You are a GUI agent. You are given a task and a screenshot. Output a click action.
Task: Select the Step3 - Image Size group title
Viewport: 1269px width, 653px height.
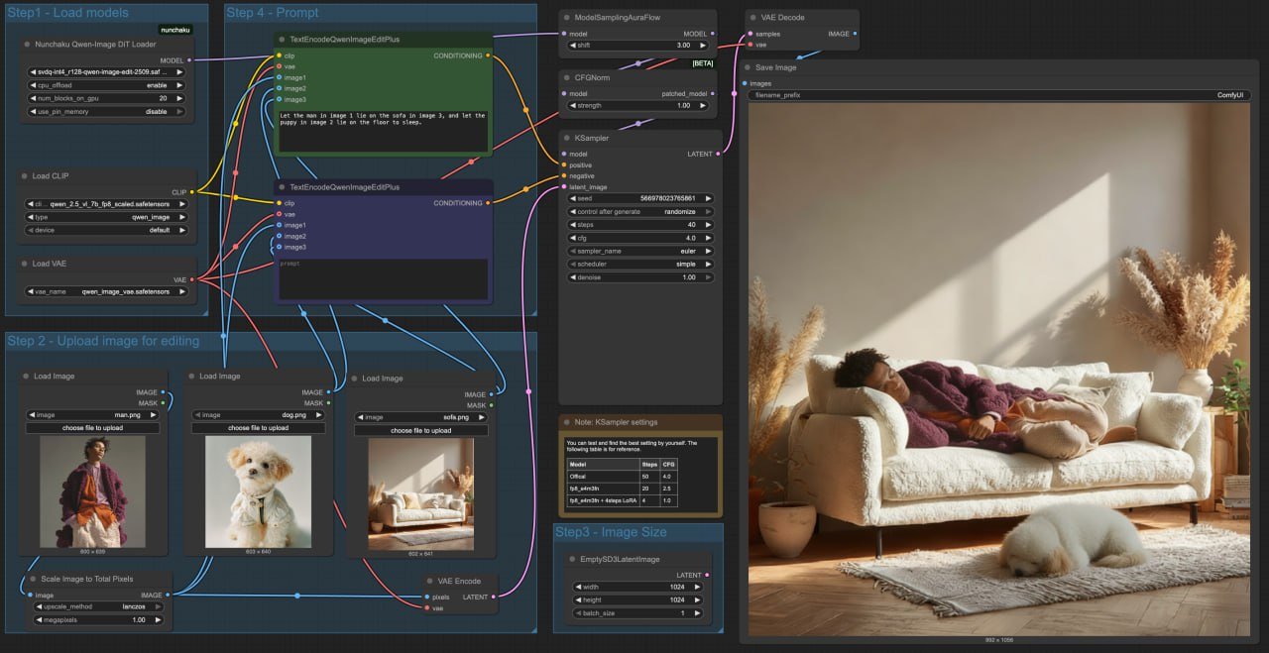611,532
